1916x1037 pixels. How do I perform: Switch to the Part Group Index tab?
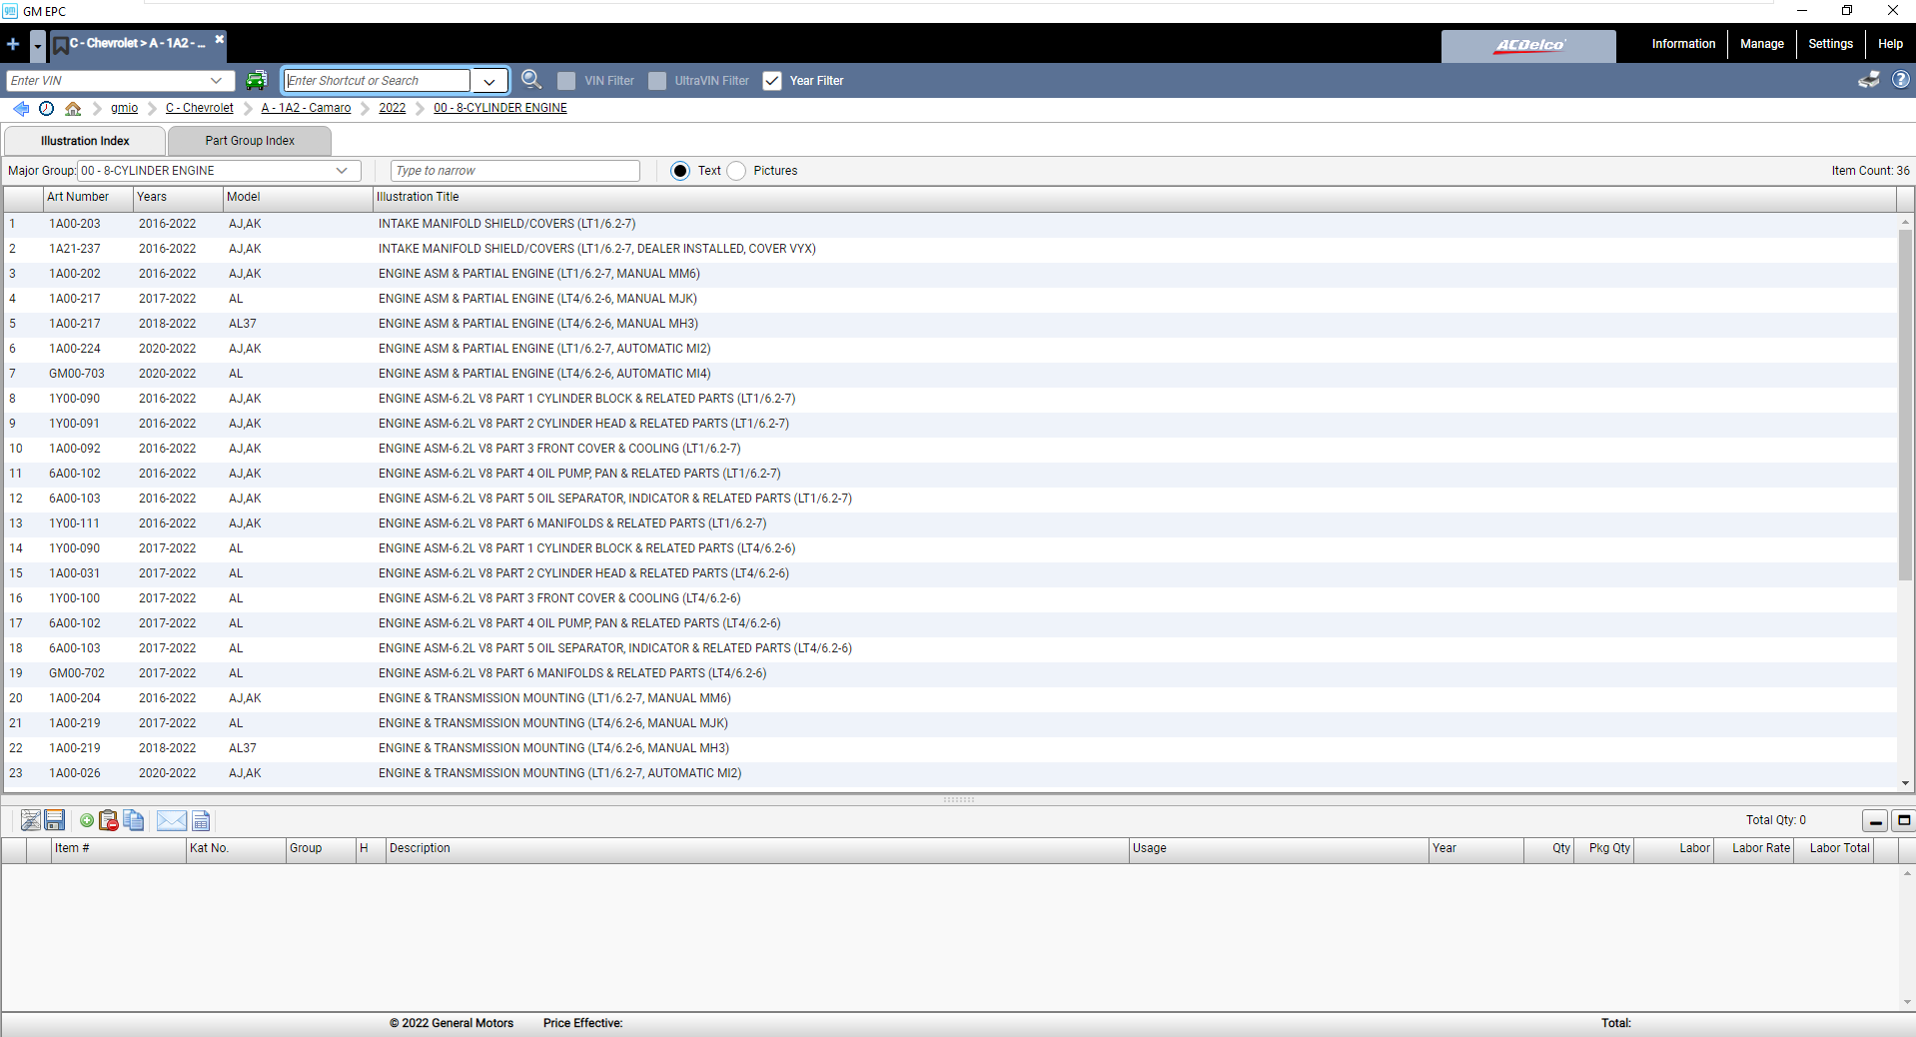[x=250, y=141]
